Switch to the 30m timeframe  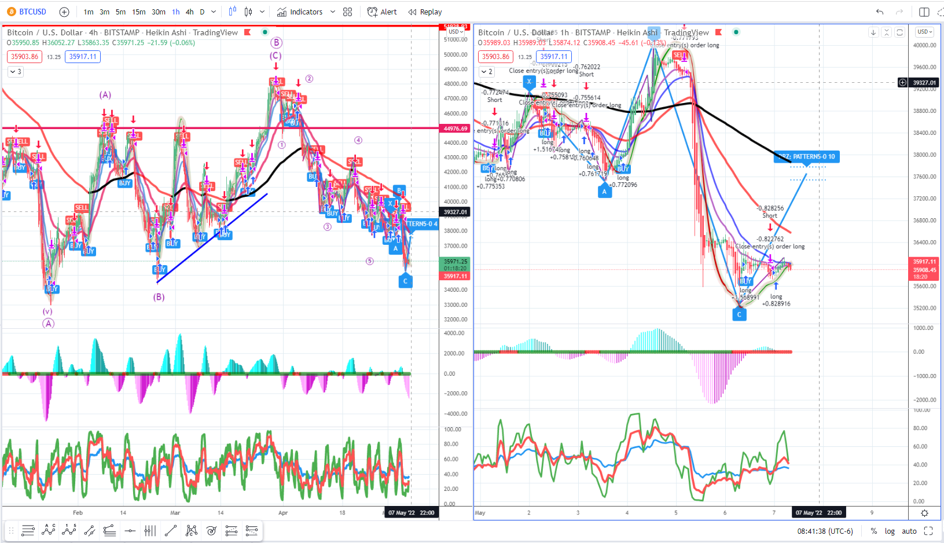click(x=159, y=12)
